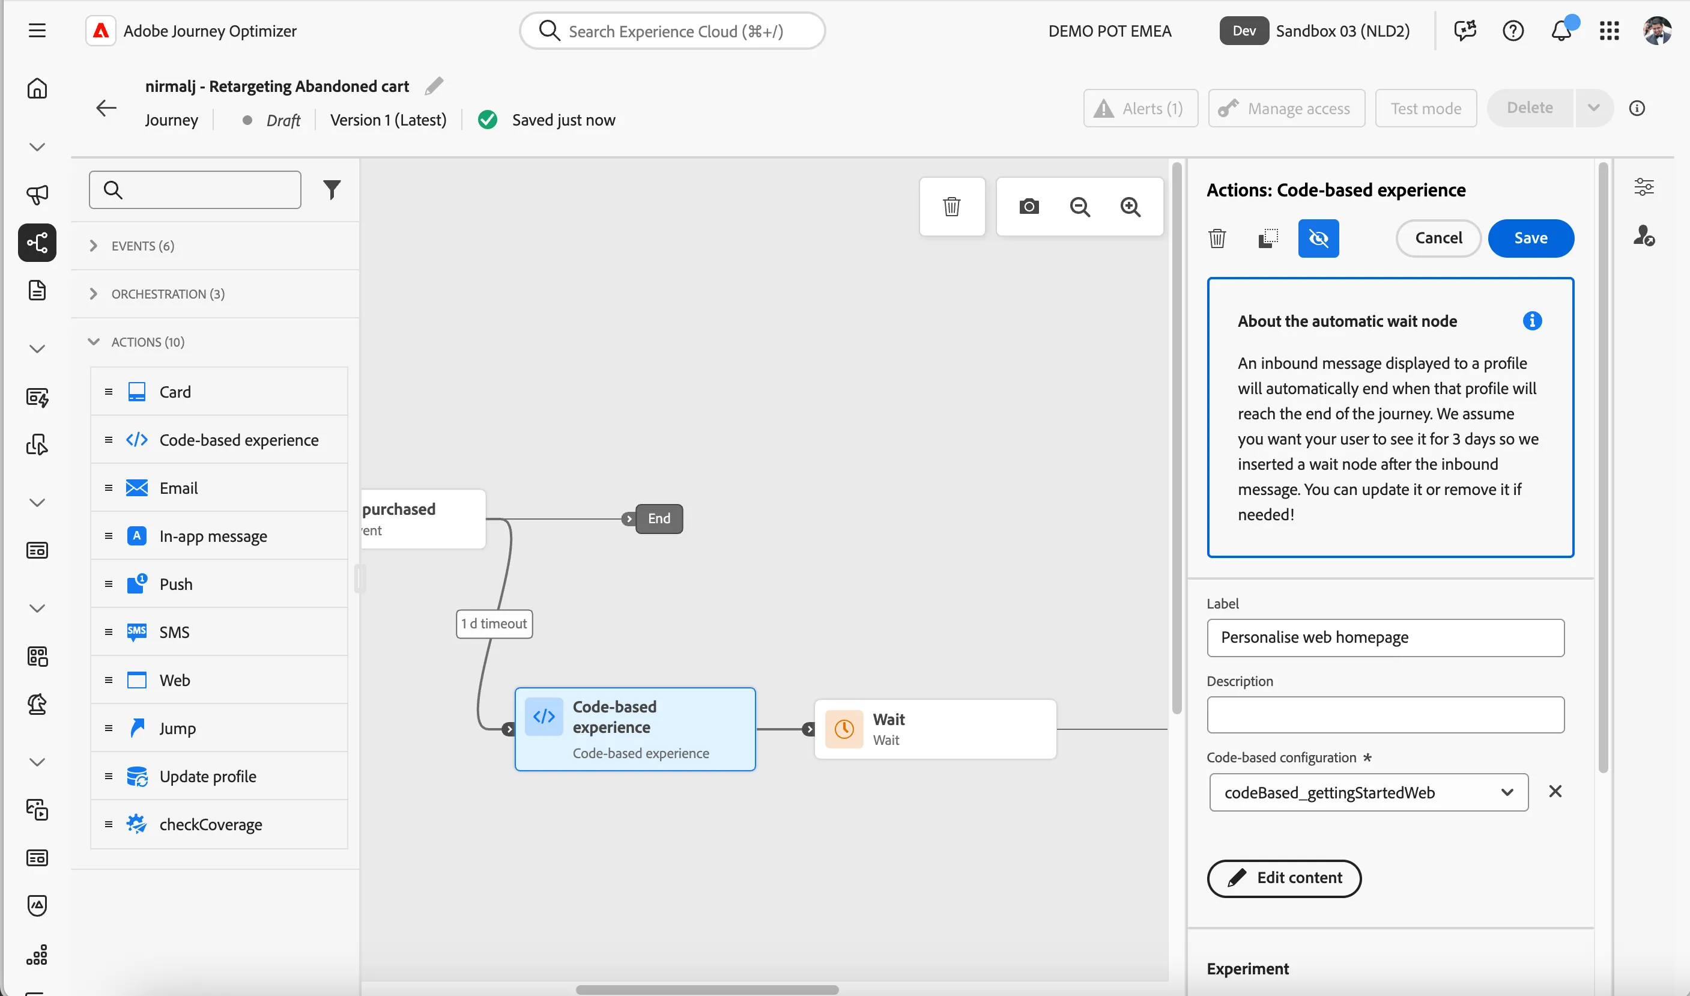Select the Update profile action
Viewport: 1690px width, 996px height.
click(219, 777)
